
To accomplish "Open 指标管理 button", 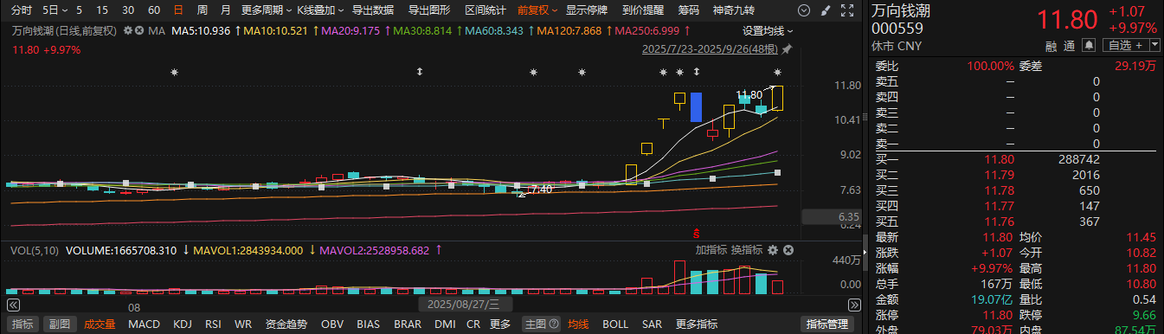I will coord(827,324).
